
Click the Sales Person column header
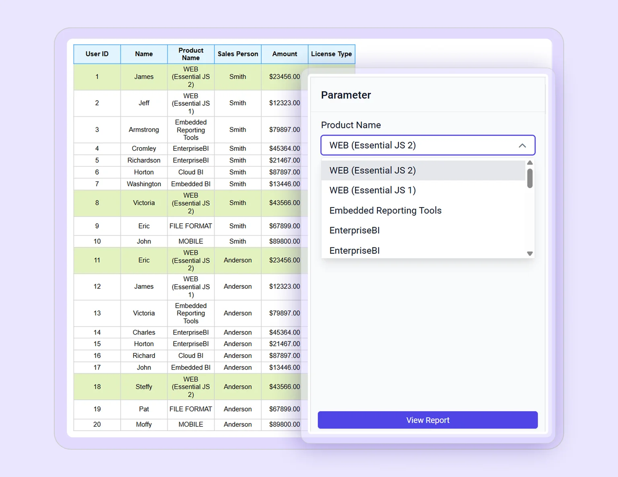(237, 54)
